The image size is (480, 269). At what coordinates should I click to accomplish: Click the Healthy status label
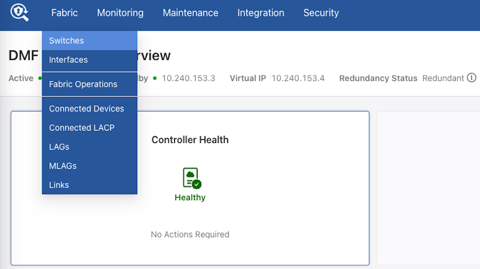coord(190,197)
